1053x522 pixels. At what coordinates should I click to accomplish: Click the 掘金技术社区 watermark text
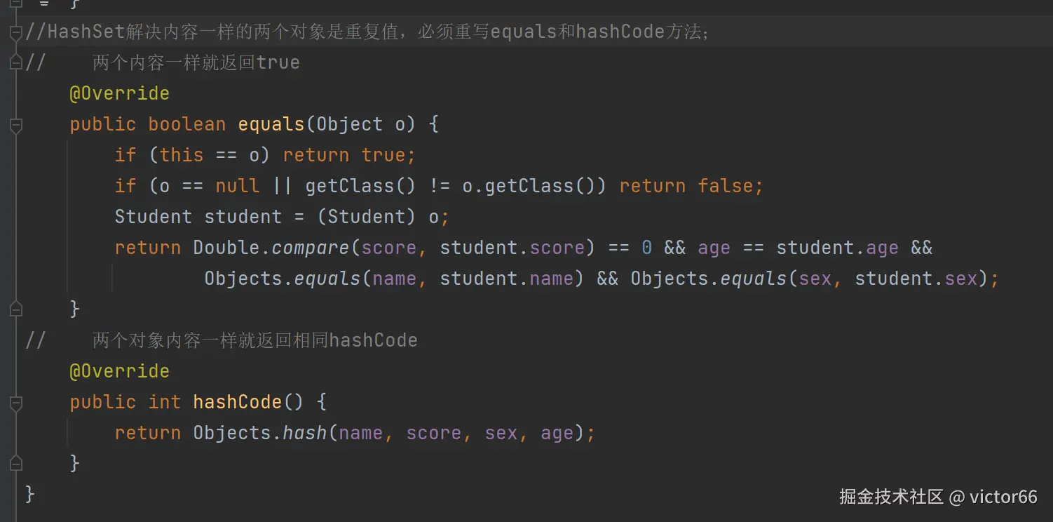coord(891,497)
